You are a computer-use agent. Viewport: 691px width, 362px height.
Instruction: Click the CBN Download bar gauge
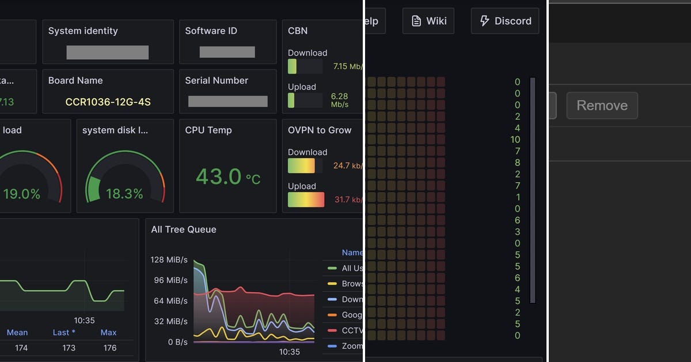(305, 66)
